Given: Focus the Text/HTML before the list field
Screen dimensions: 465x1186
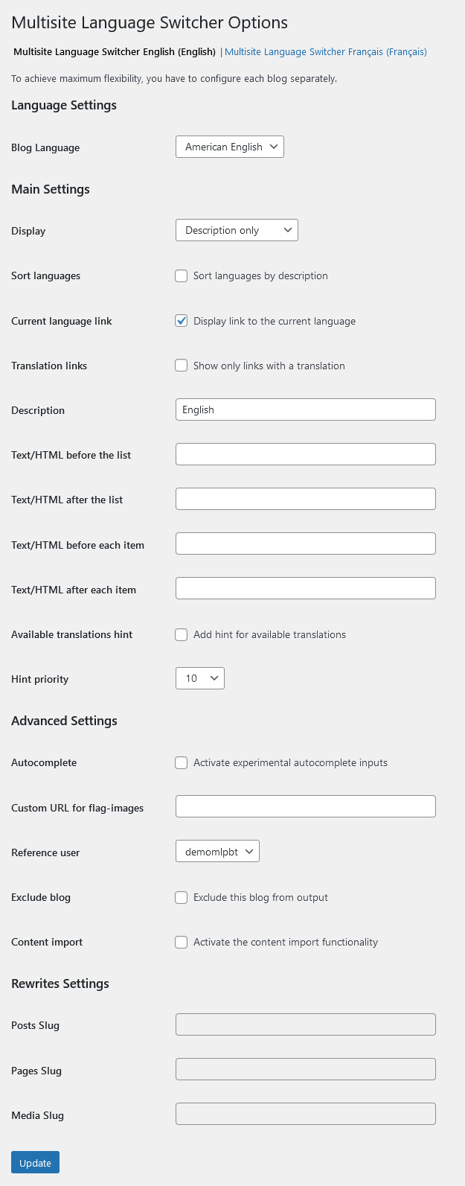Looking at the screenshot, I should tap(305, 455).
